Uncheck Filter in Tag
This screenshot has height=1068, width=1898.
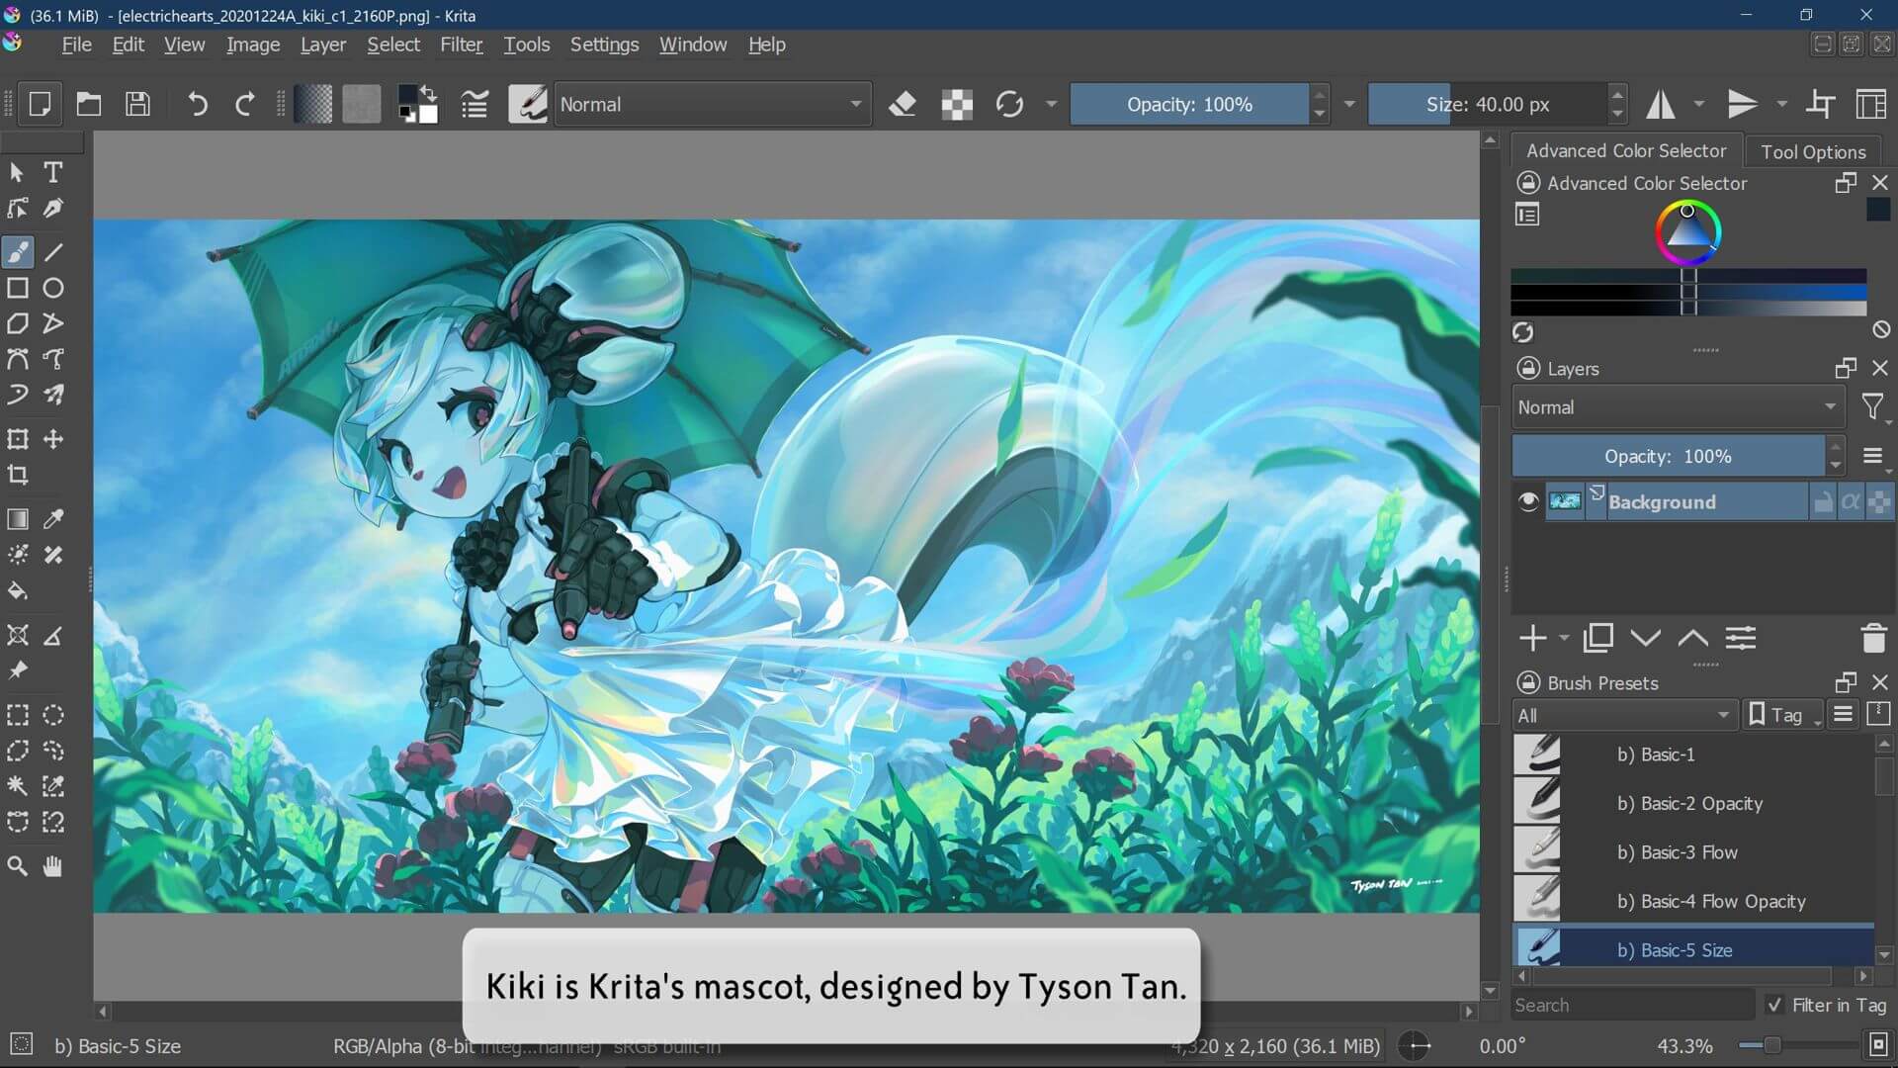pos(1774,1005)
